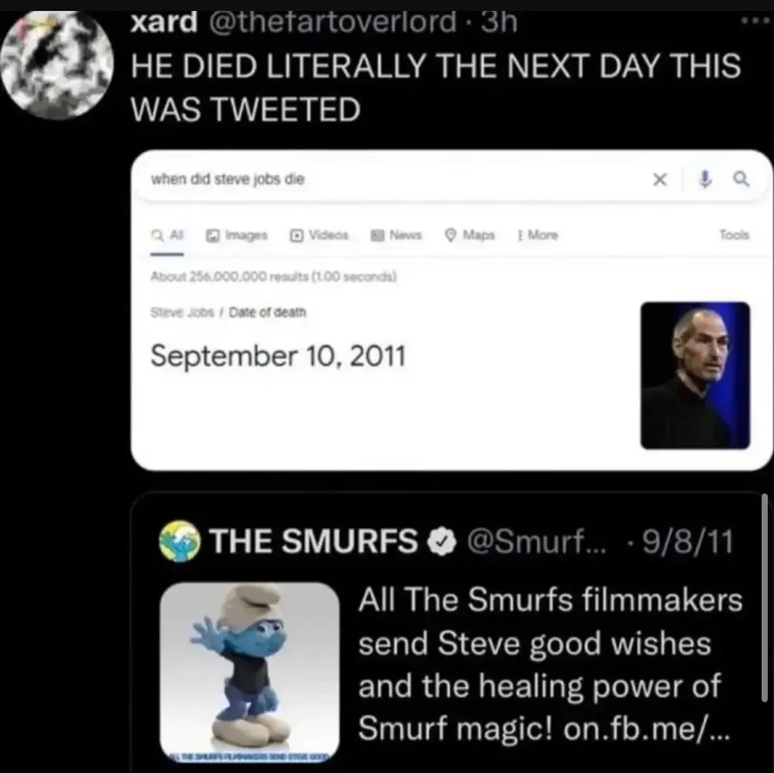Click the scrollbar beside quoted tweet
The image size is (774, 773).
click(765, 597)
